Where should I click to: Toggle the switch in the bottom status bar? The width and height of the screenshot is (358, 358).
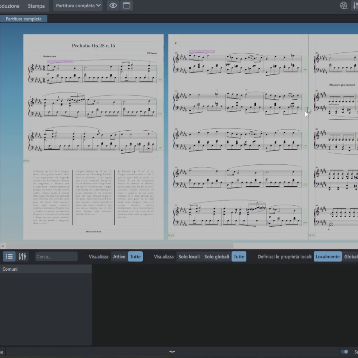pos(344,352)
